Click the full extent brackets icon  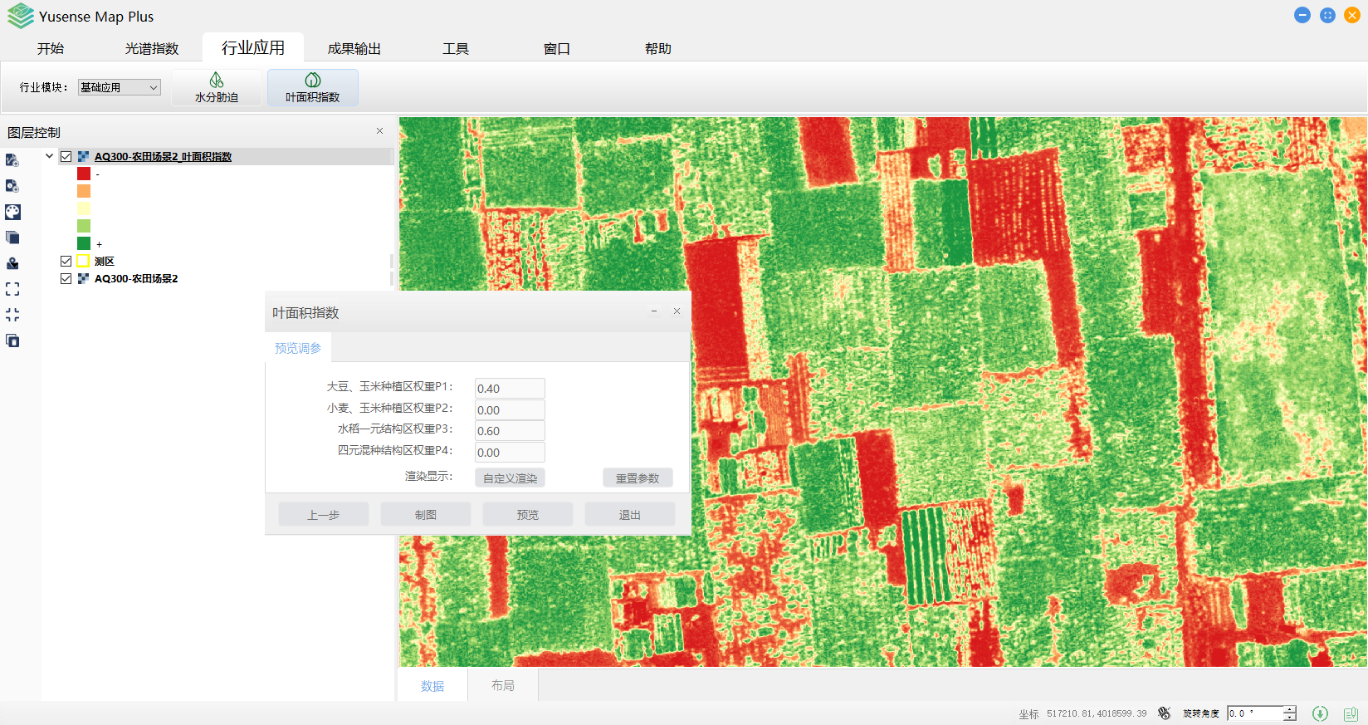(x=12, y=289)
